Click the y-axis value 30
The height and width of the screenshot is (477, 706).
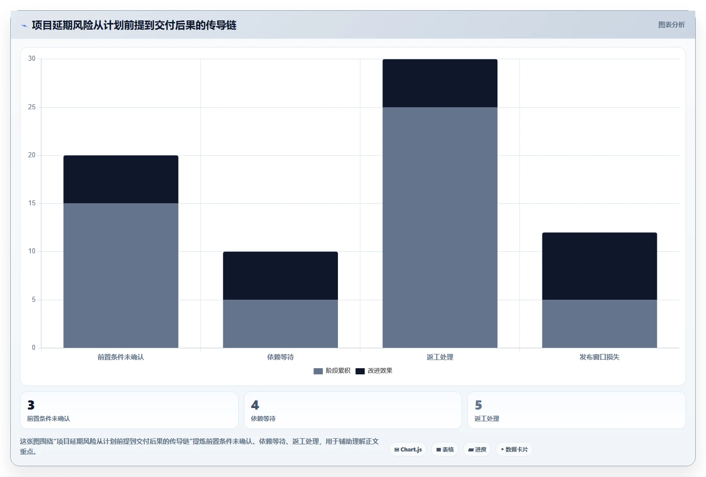[x=32, y=59]
